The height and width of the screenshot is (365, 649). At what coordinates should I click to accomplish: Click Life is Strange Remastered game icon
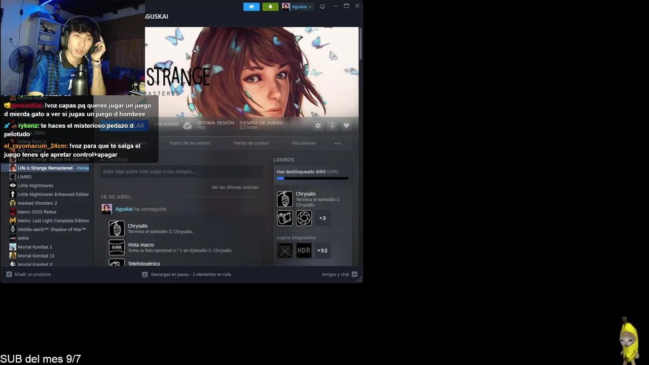coord(13,168)
